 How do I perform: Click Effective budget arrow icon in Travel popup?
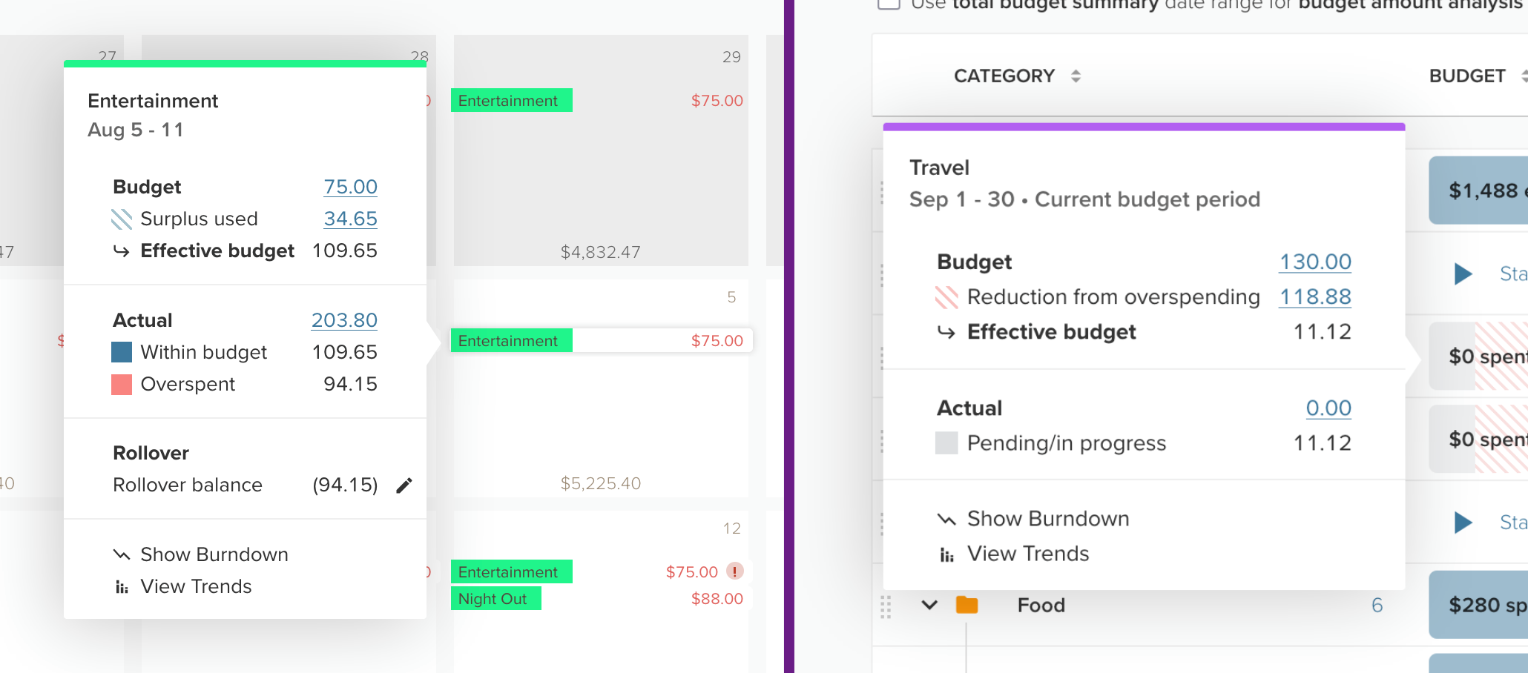coord(946,332)
